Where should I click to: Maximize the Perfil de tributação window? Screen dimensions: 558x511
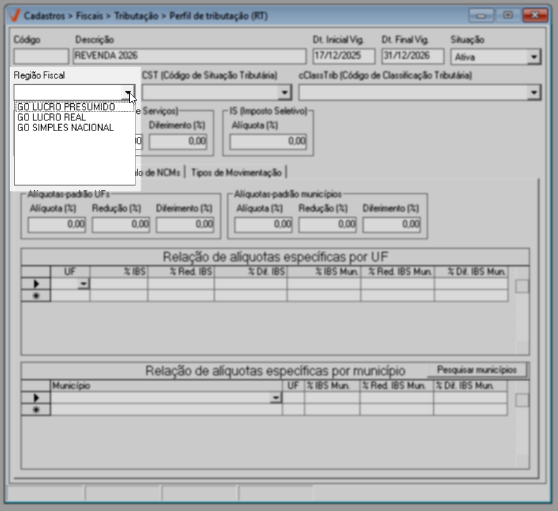click(x=507, y=14)
